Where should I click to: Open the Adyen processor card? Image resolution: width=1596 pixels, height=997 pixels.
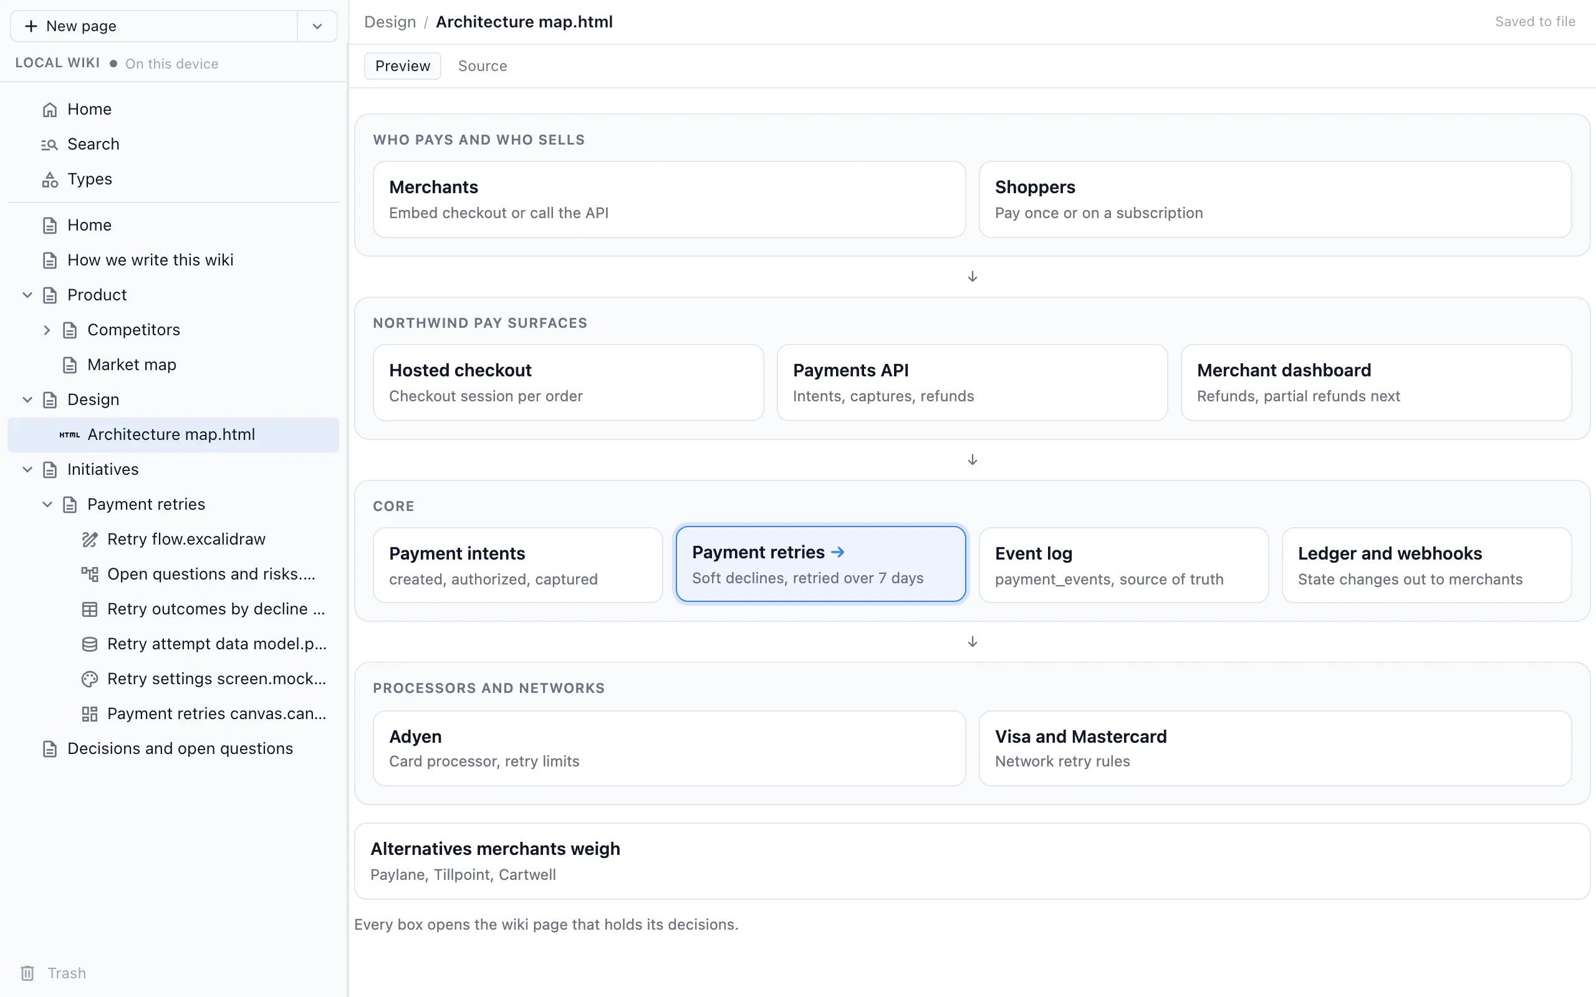[670, 748]
